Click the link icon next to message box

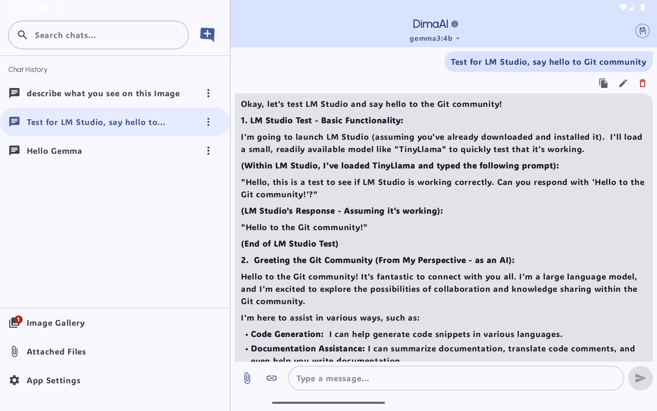pyautogui.click(x=271, y=378)
